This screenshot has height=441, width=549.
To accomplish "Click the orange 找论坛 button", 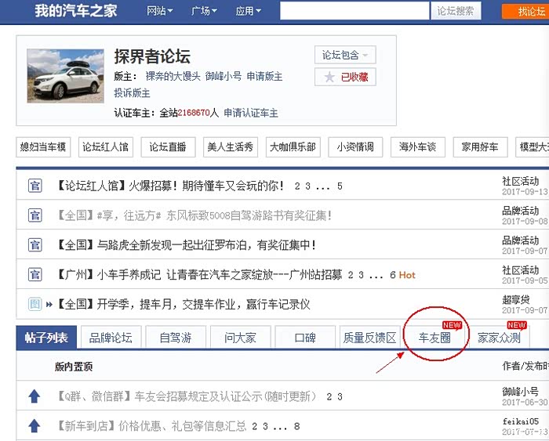I will point(527,11).
